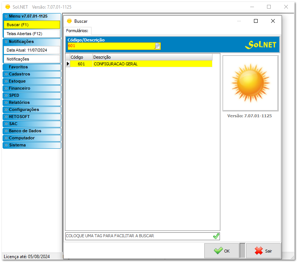Select the Formulários tab
The height and width of the screenshot is (263, 298).
pyautogui.click(x=77, y=31)
